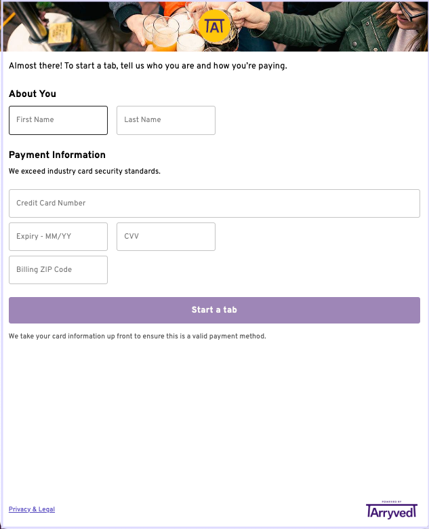Click the yellow TAT circular logo

(214, 26)
